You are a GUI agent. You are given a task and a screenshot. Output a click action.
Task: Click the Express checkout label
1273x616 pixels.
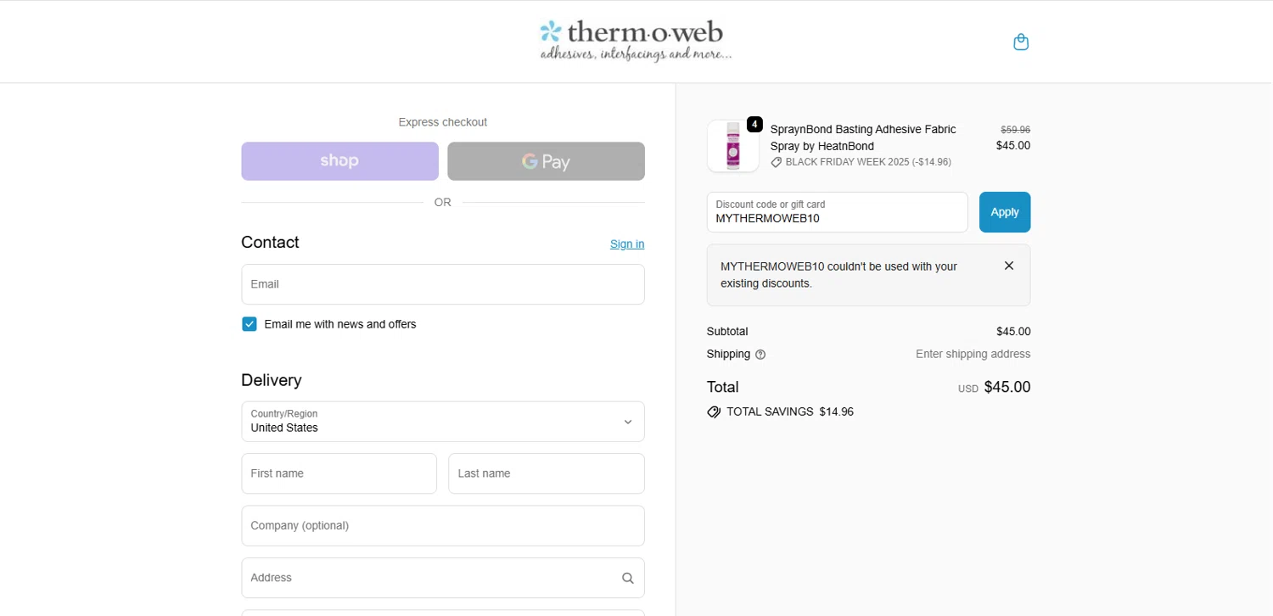(x=443, y=122)
